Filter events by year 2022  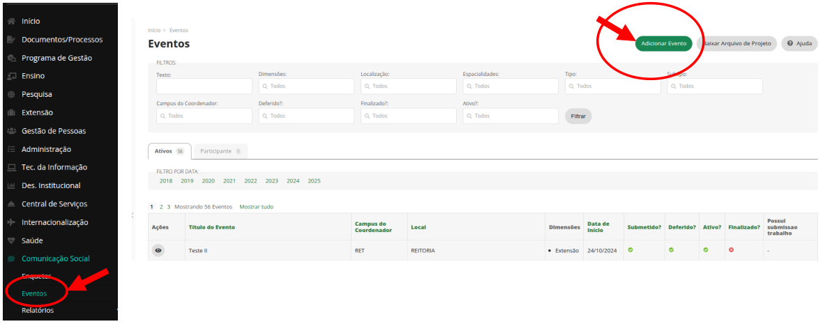click(250, 181)
